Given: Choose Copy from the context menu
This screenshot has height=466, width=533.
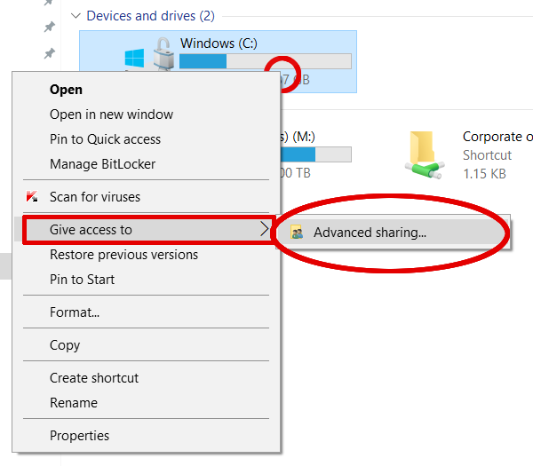Looking at the screenshot, I should (x=65, y=345).
